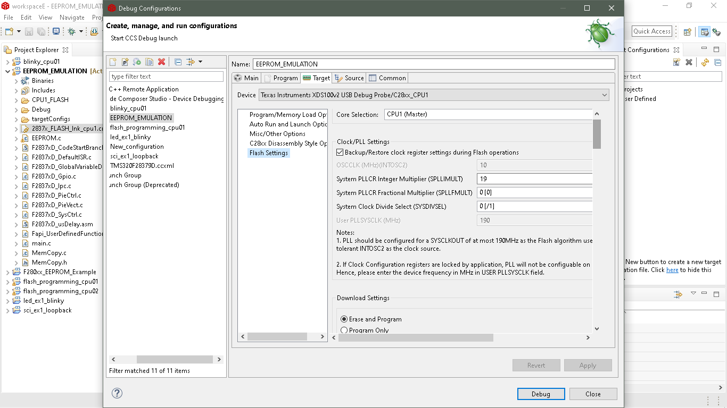Switch to the Program tab

(x=281, y=78)
